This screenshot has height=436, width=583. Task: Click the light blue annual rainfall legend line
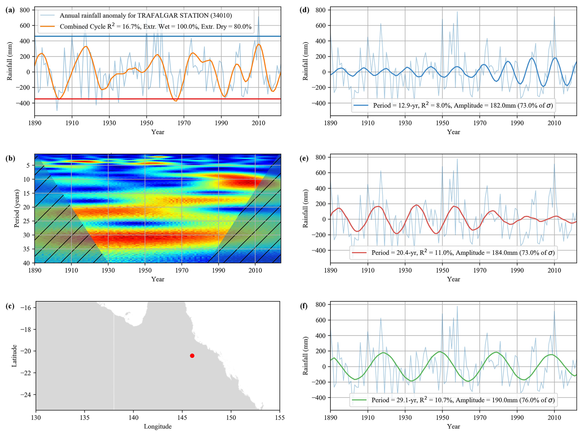pos(48,15)
